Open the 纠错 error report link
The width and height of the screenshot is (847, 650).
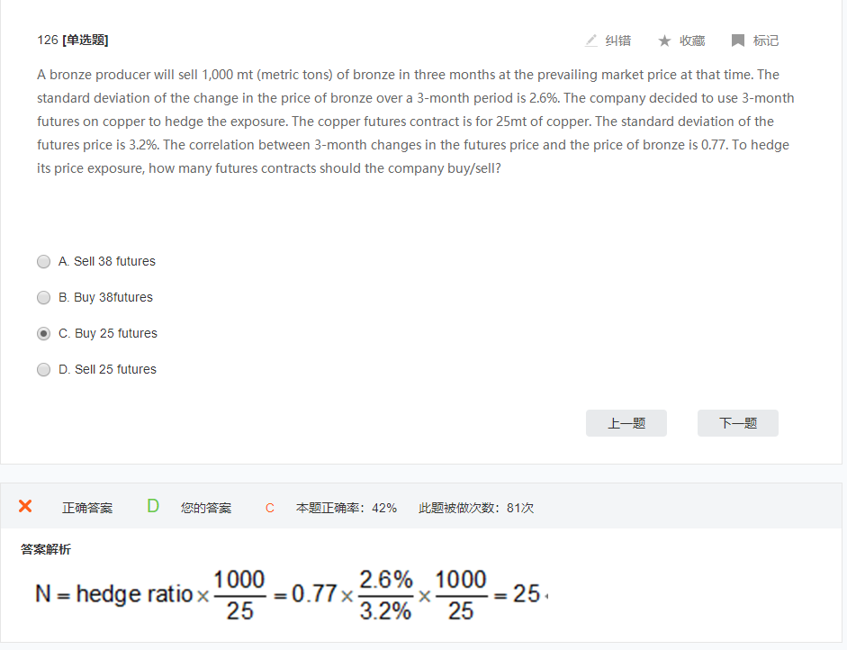617,41
